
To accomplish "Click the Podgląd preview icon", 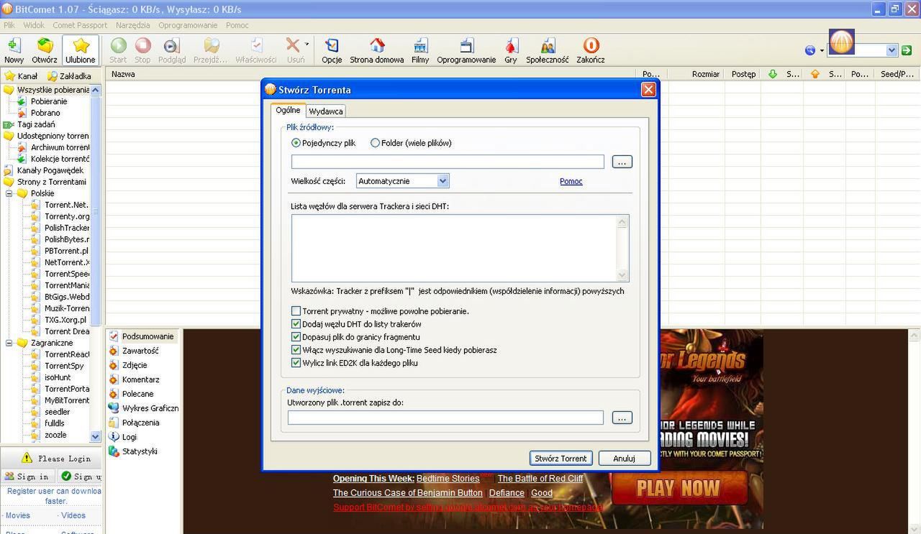I will pos(172,50).
